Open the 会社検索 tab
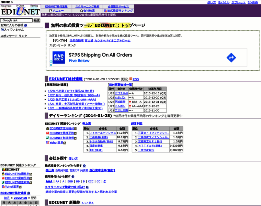Viewport: 261px width, 206px height. (87, 11)
